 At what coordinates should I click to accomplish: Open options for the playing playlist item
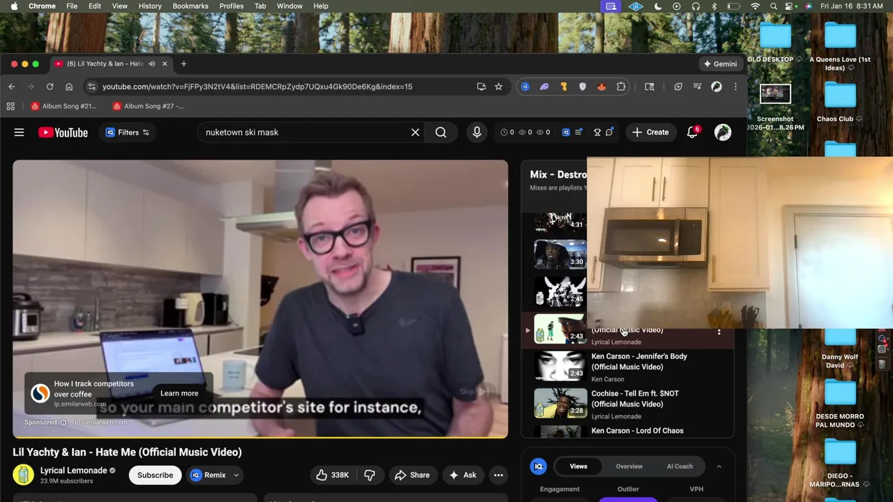(719, 332)
